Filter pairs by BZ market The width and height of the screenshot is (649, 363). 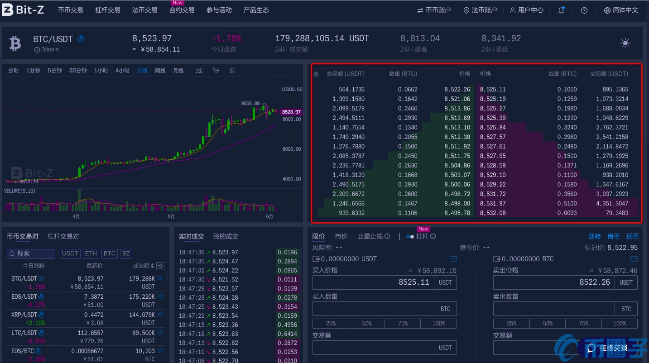(x=126, y=253)
